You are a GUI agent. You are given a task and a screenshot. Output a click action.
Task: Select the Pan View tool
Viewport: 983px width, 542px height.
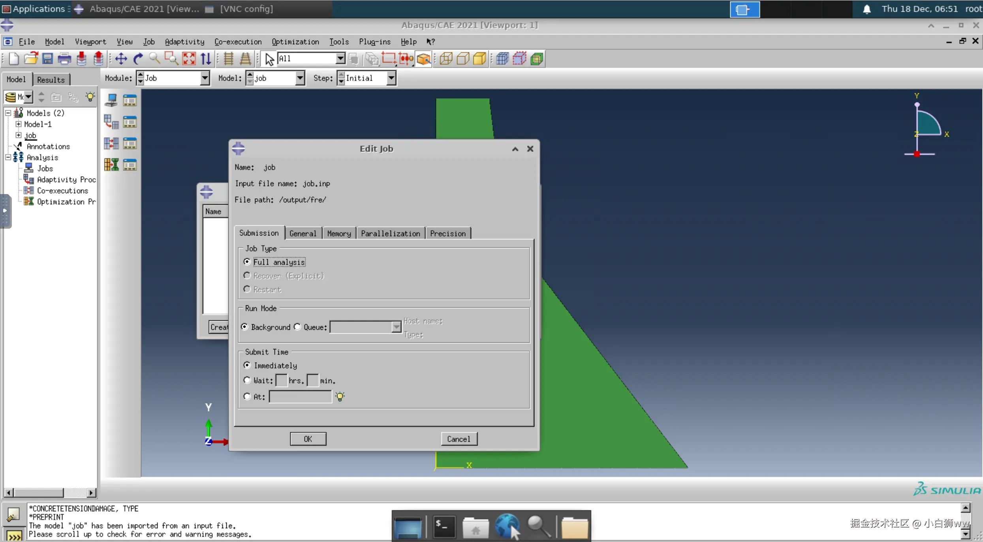[x=121, y=59]
